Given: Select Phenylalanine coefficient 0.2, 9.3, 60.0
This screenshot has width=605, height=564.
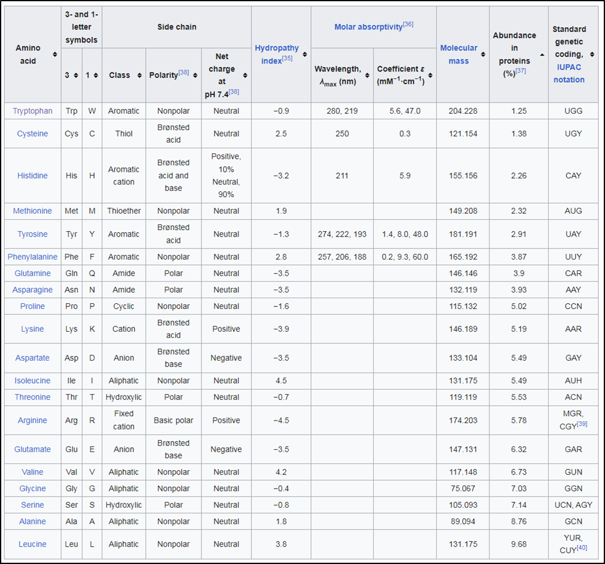Looking at the screenshot, I should coord(405,257).
